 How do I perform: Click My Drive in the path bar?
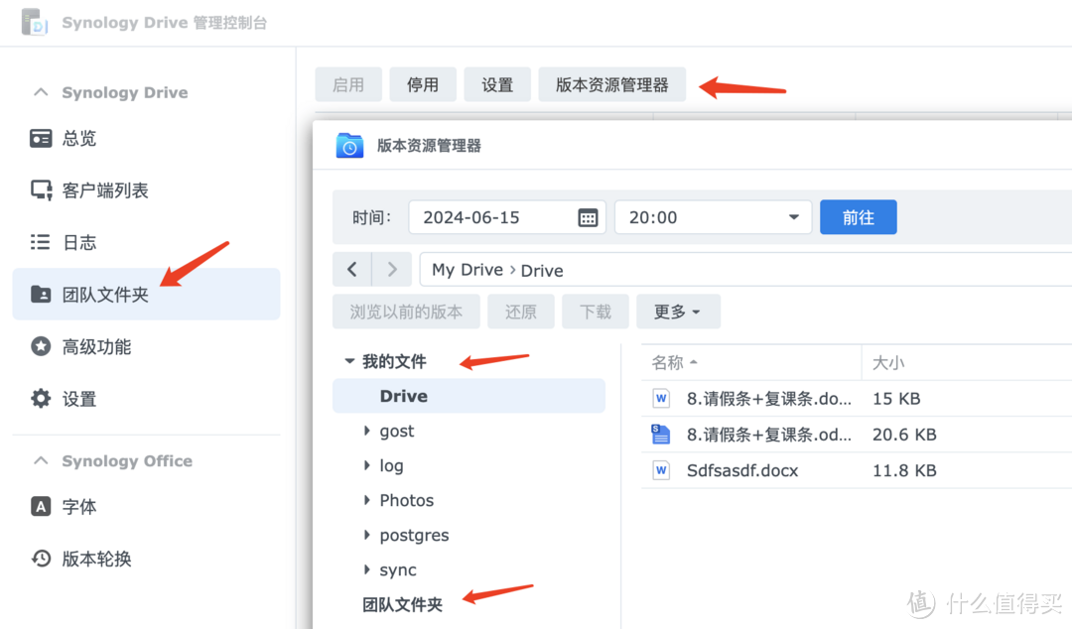tap(468, 270)
